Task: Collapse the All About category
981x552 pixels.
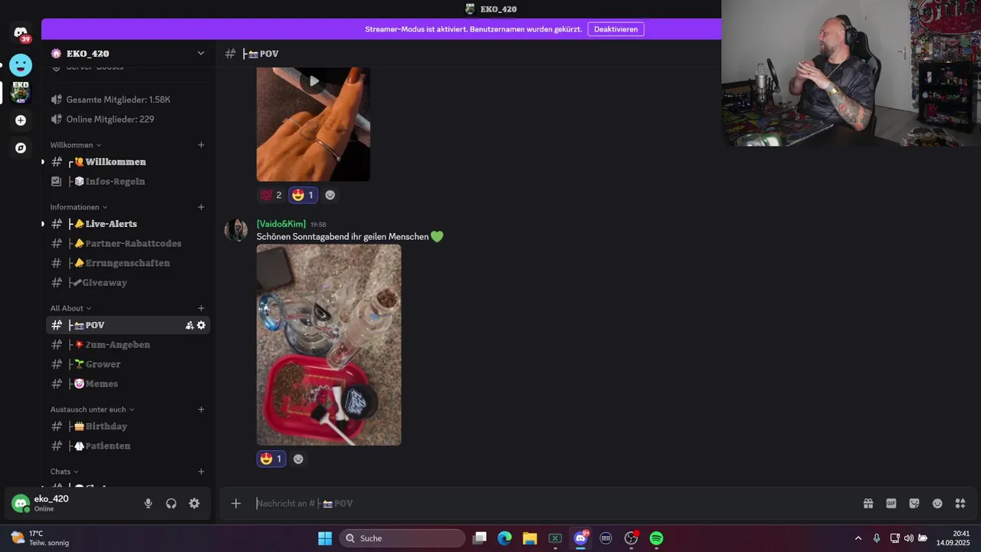Action: pyautogui.click(x=71, y=308)
